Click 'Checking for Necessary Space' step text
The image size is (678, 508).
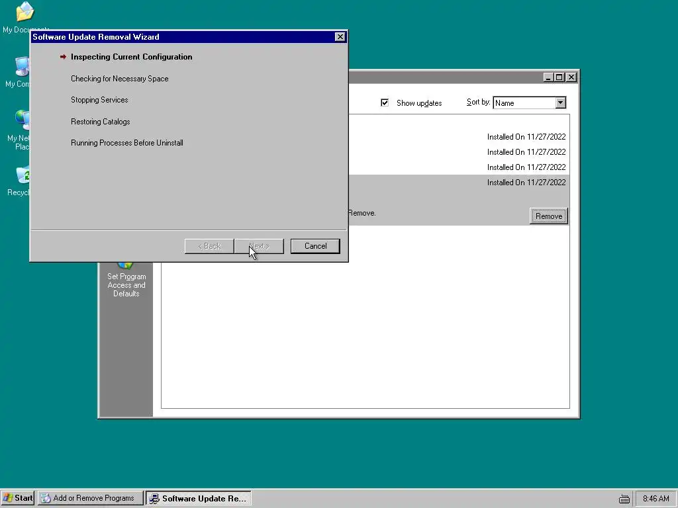119,79
